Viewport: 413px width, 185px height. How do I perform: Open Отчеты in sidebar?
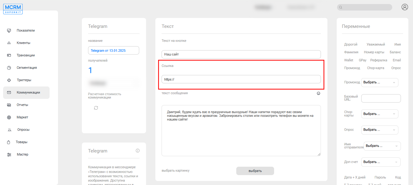22,105
